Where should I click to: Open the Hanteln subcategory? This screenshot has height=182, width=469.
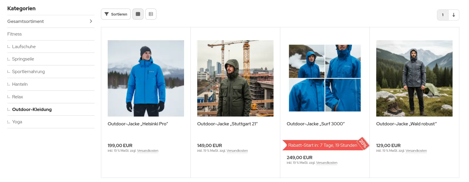(20, 84)
